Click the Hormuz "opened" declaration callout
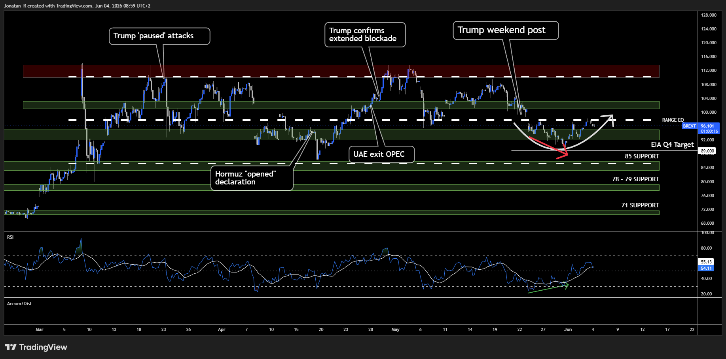Screen dimensions: 726x359 [252, 178]
